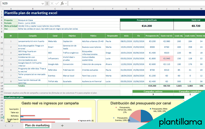205x129 pixels.
Task: Select the highlighted red cell €1.940
Action: [x=167, y=59]
